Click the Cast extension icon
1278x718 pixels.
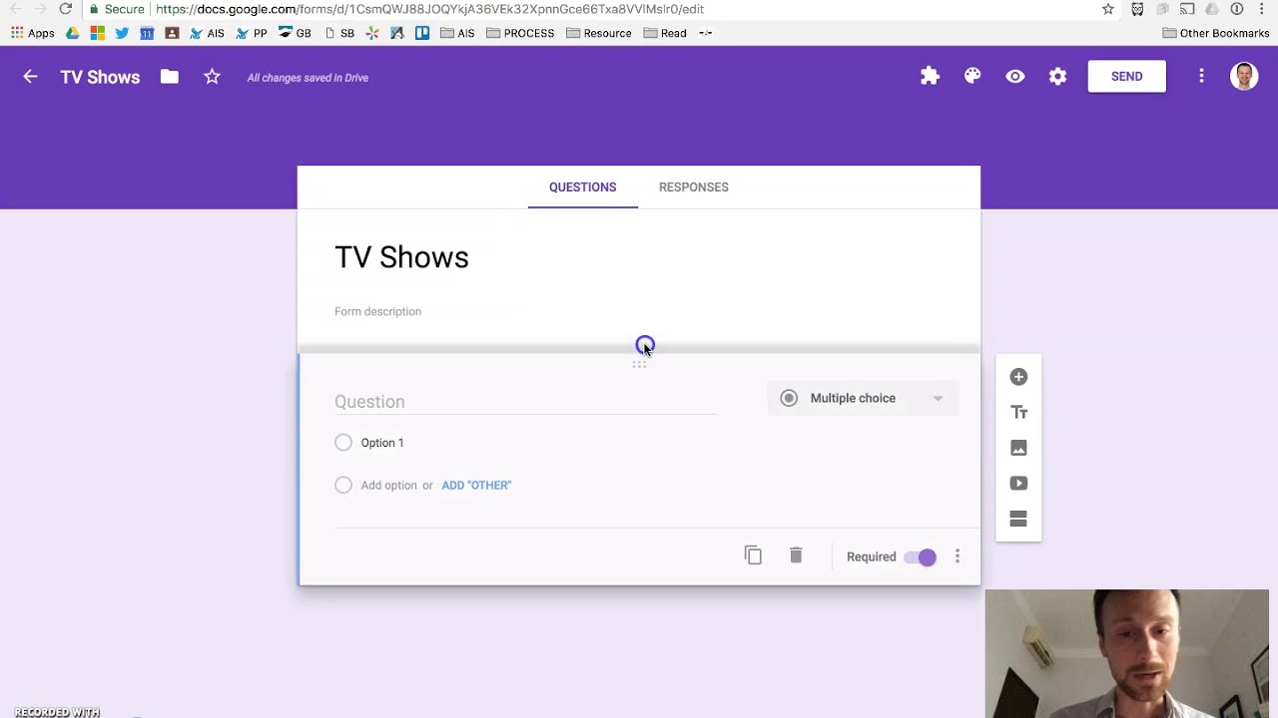1187,9
